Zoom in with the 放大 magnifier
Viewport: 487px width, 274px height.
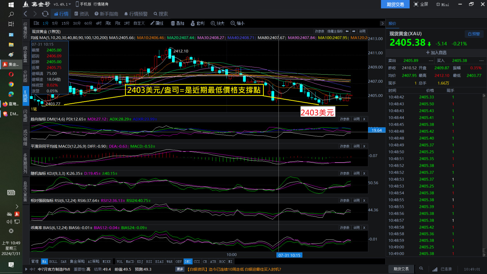coord(217,23)
